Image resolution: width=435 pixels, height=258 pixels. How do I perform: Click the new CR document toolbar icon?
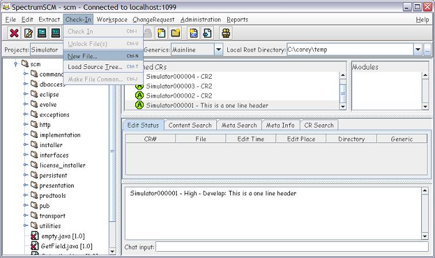click(x=194, y=33)
